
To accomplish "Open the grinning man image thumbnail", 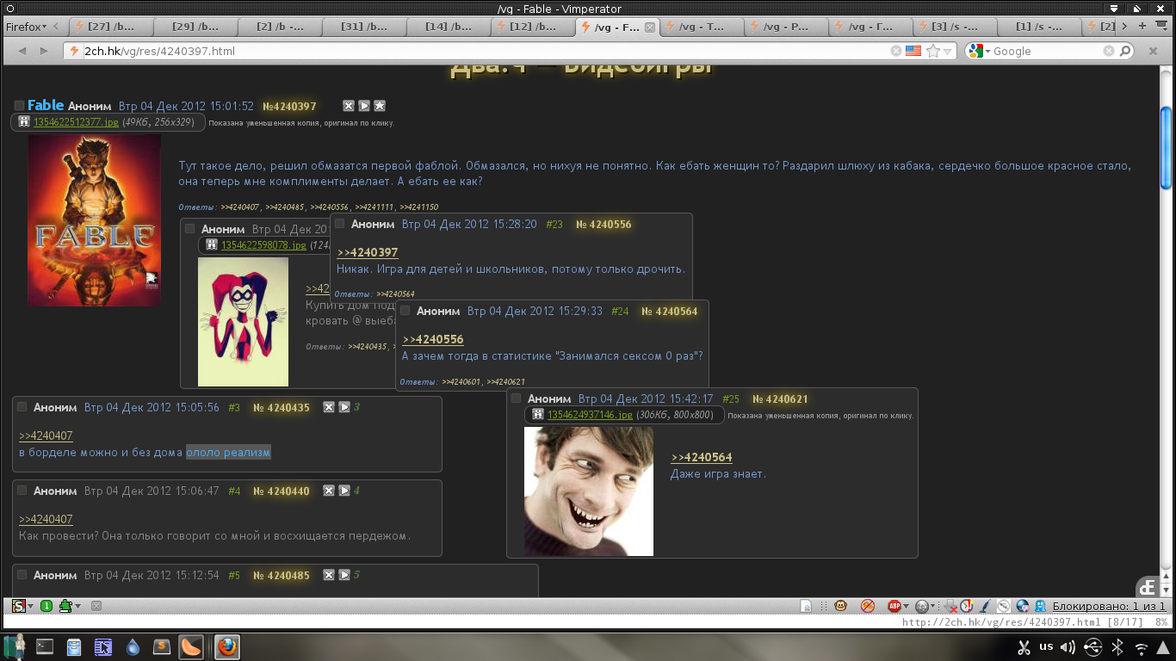I will tap(589, 491).
